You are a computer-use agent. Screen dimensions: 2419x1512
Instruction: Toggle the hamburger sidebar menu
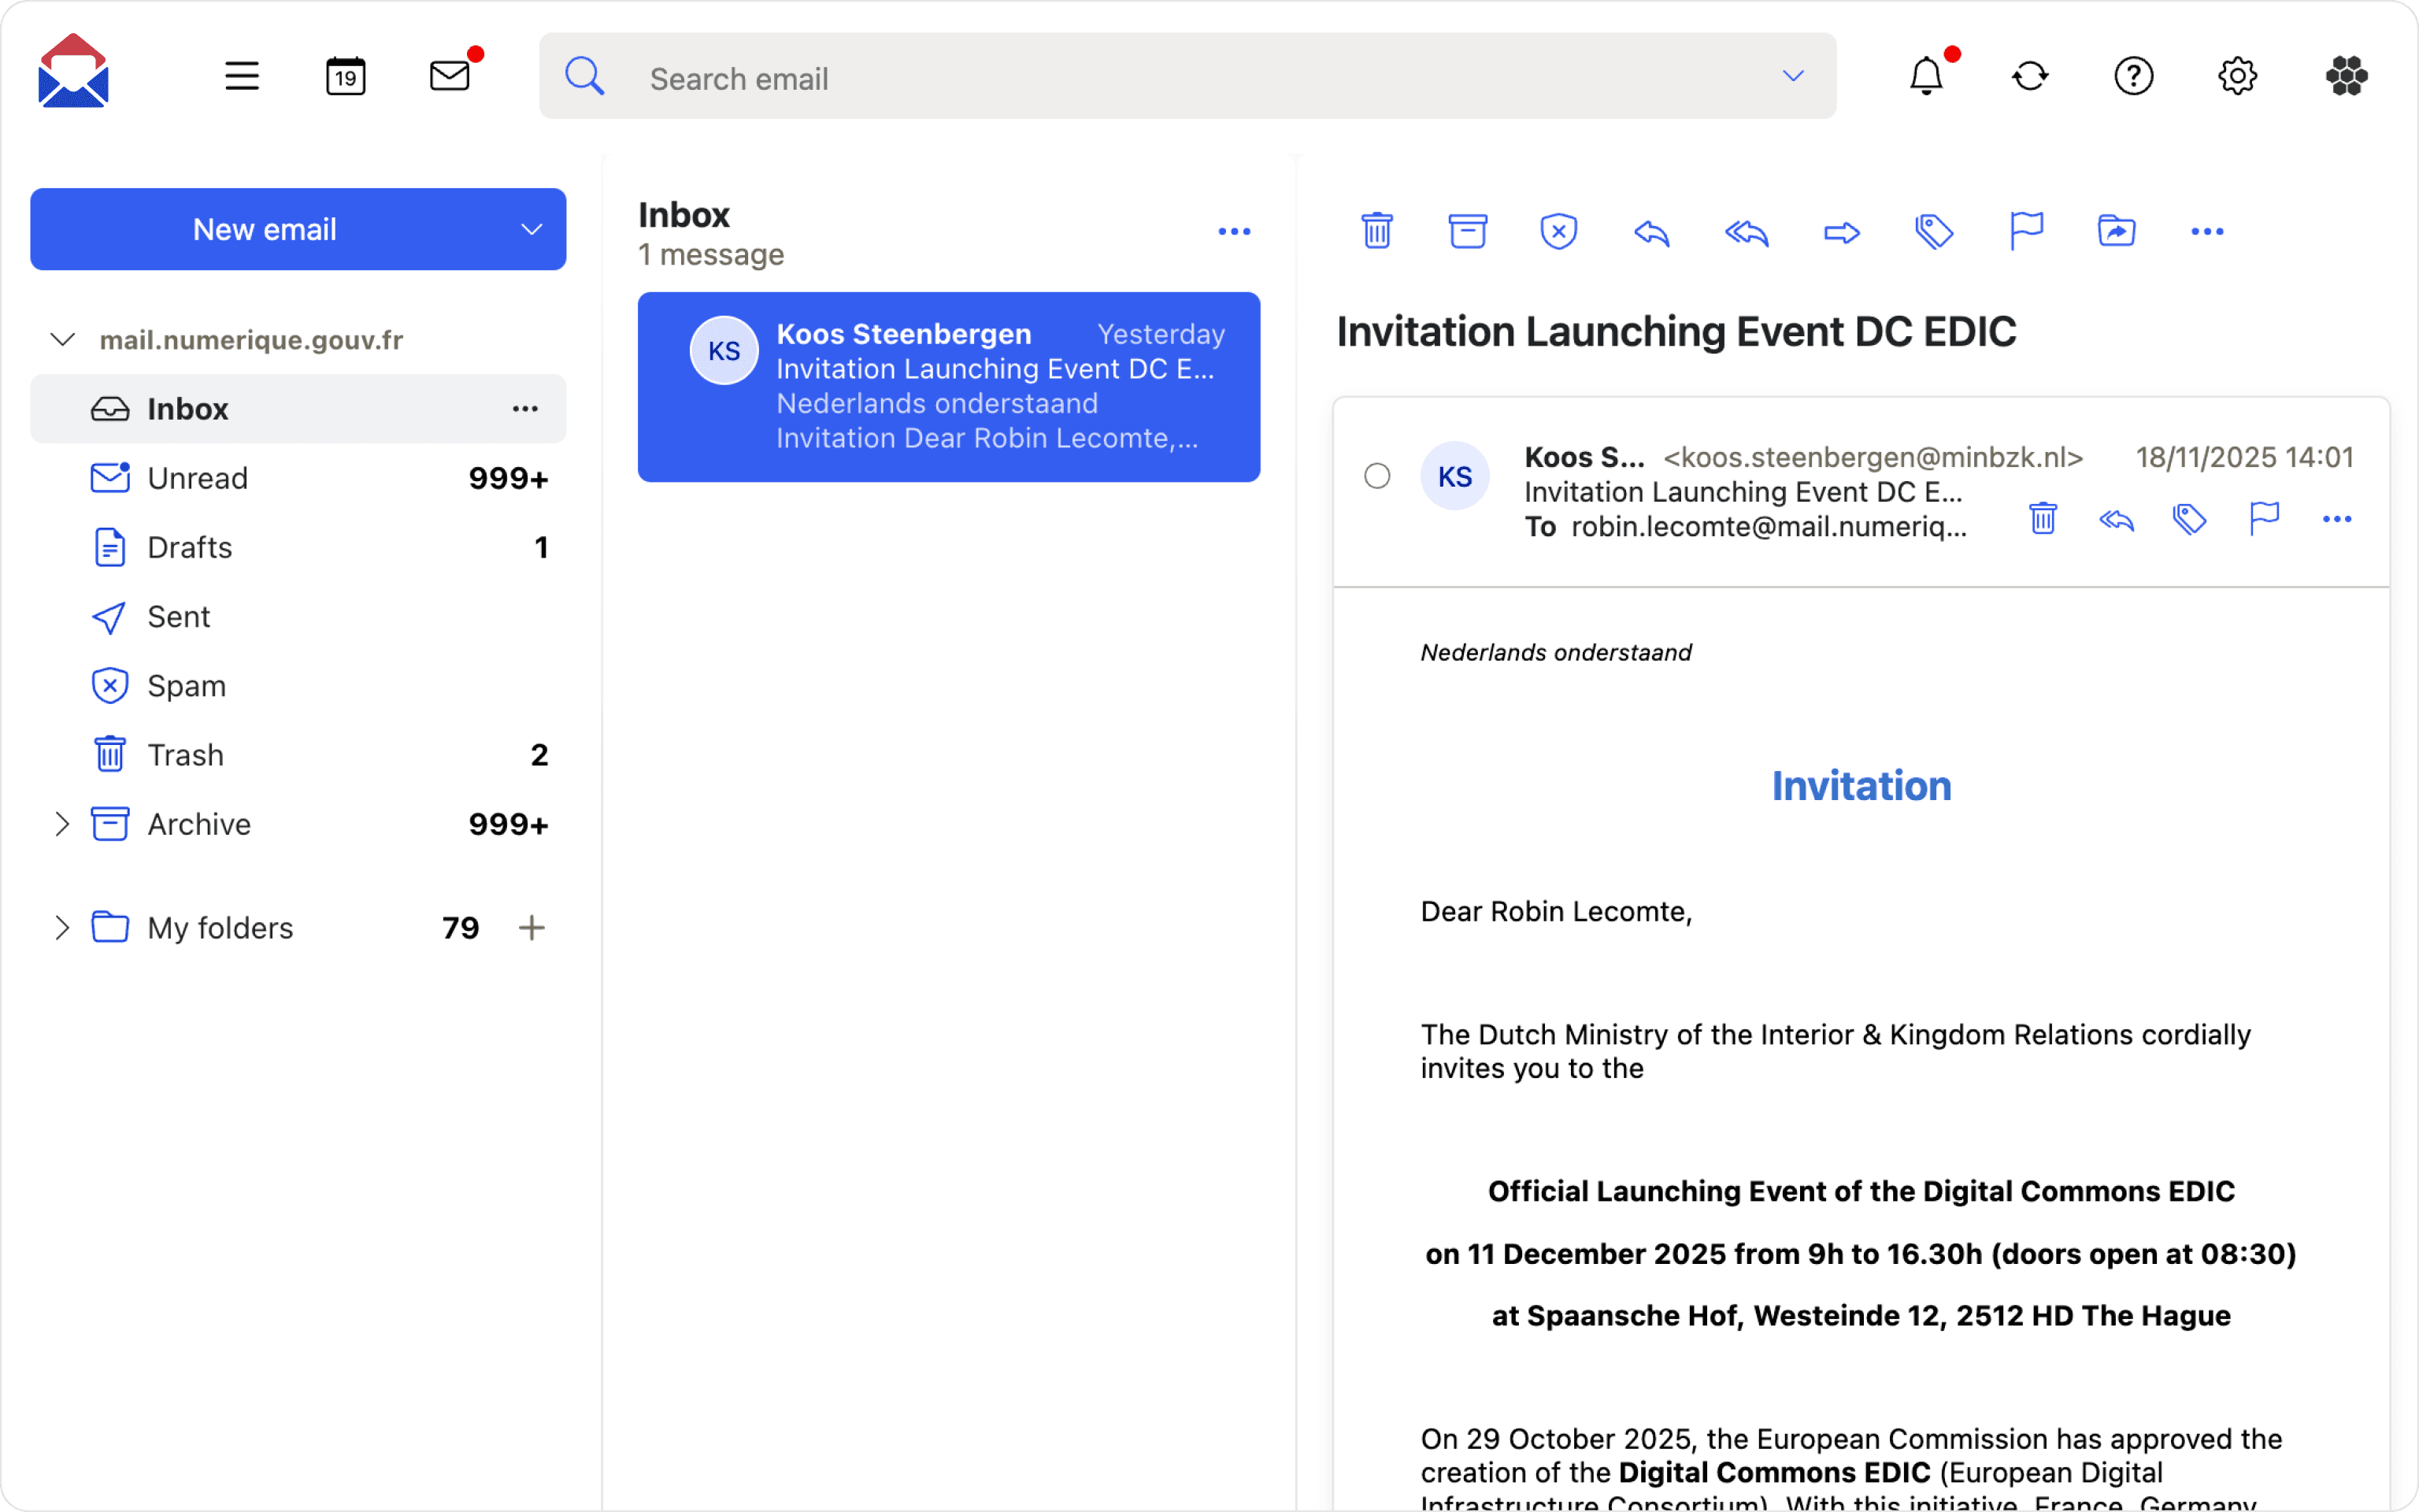pyautogui.click(x=242, y=76)
